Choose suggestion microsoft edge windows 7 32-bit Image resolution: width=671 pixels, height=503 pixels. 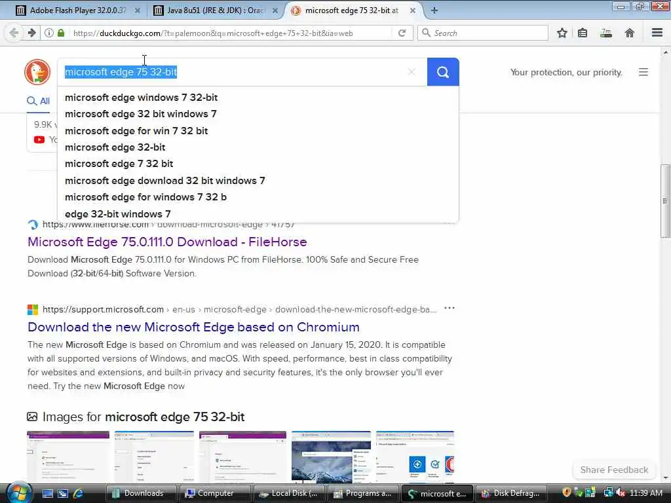258,98
